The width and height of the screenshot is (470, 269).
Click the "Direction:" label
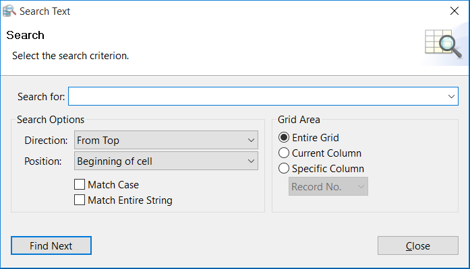click(x=46, y=141)
